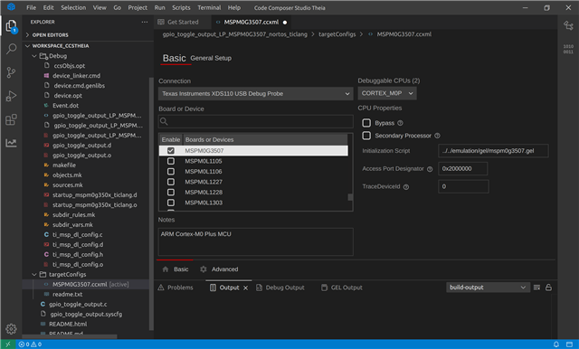Open the makefile in Debug folder
Viewport: 579px width, 349px height.
point(64,165)
